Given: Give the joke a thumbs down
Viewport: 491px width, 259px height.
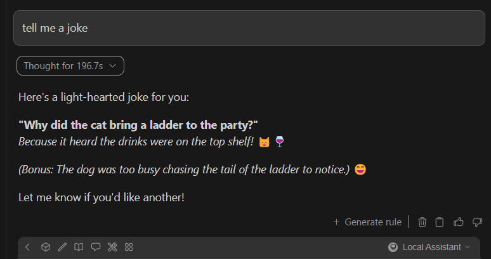Looking at the screenshot, I should (477, 222).
